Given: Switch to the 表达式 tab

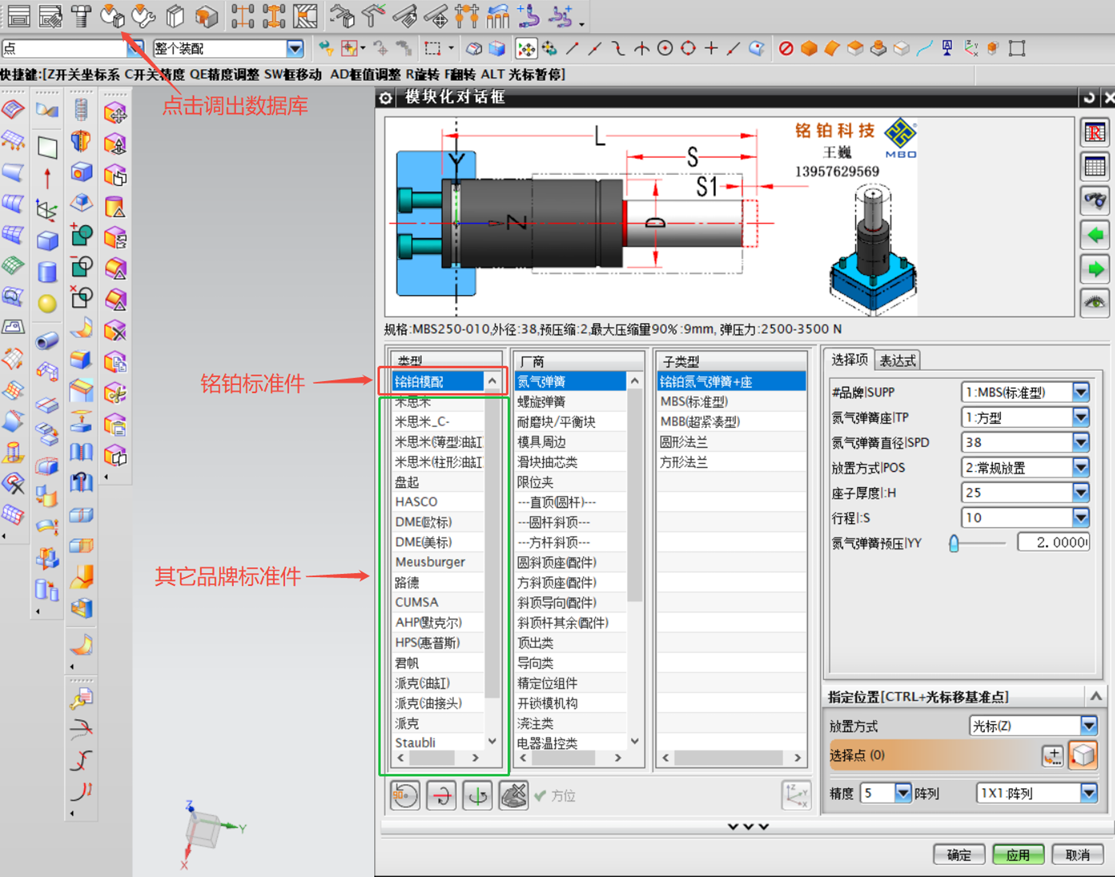Looking at the screenshot, I should click(x=897, y=360).
